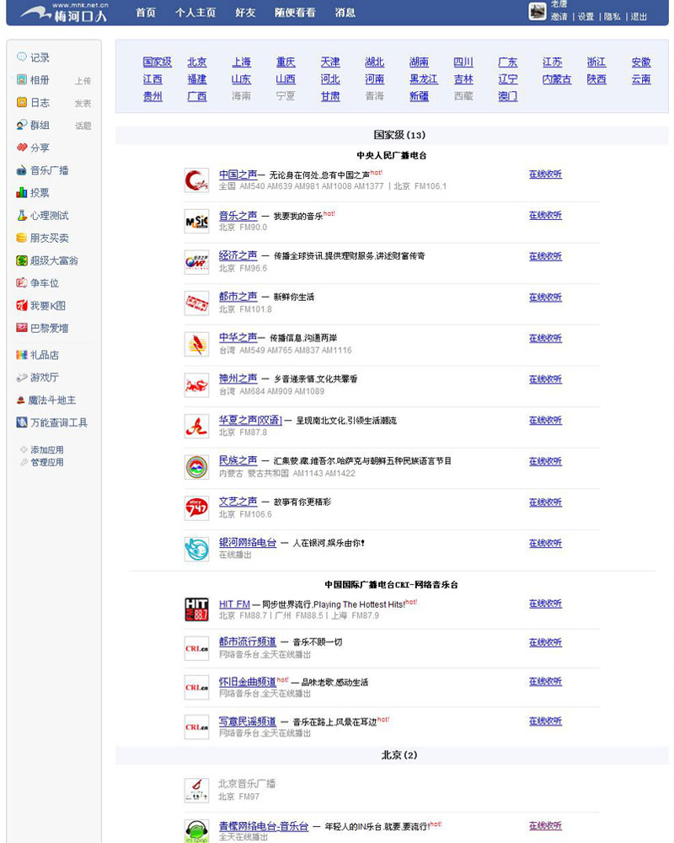Click the 心理测试 flask icon
The height and width of the screenshot is (843, 674).
coord(22,215)
